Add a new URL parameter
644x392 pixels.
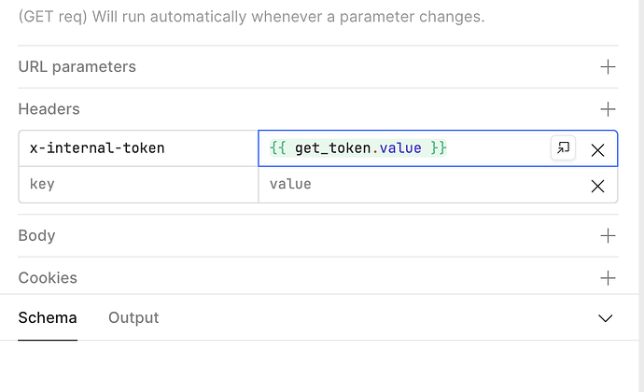point(608,67)
